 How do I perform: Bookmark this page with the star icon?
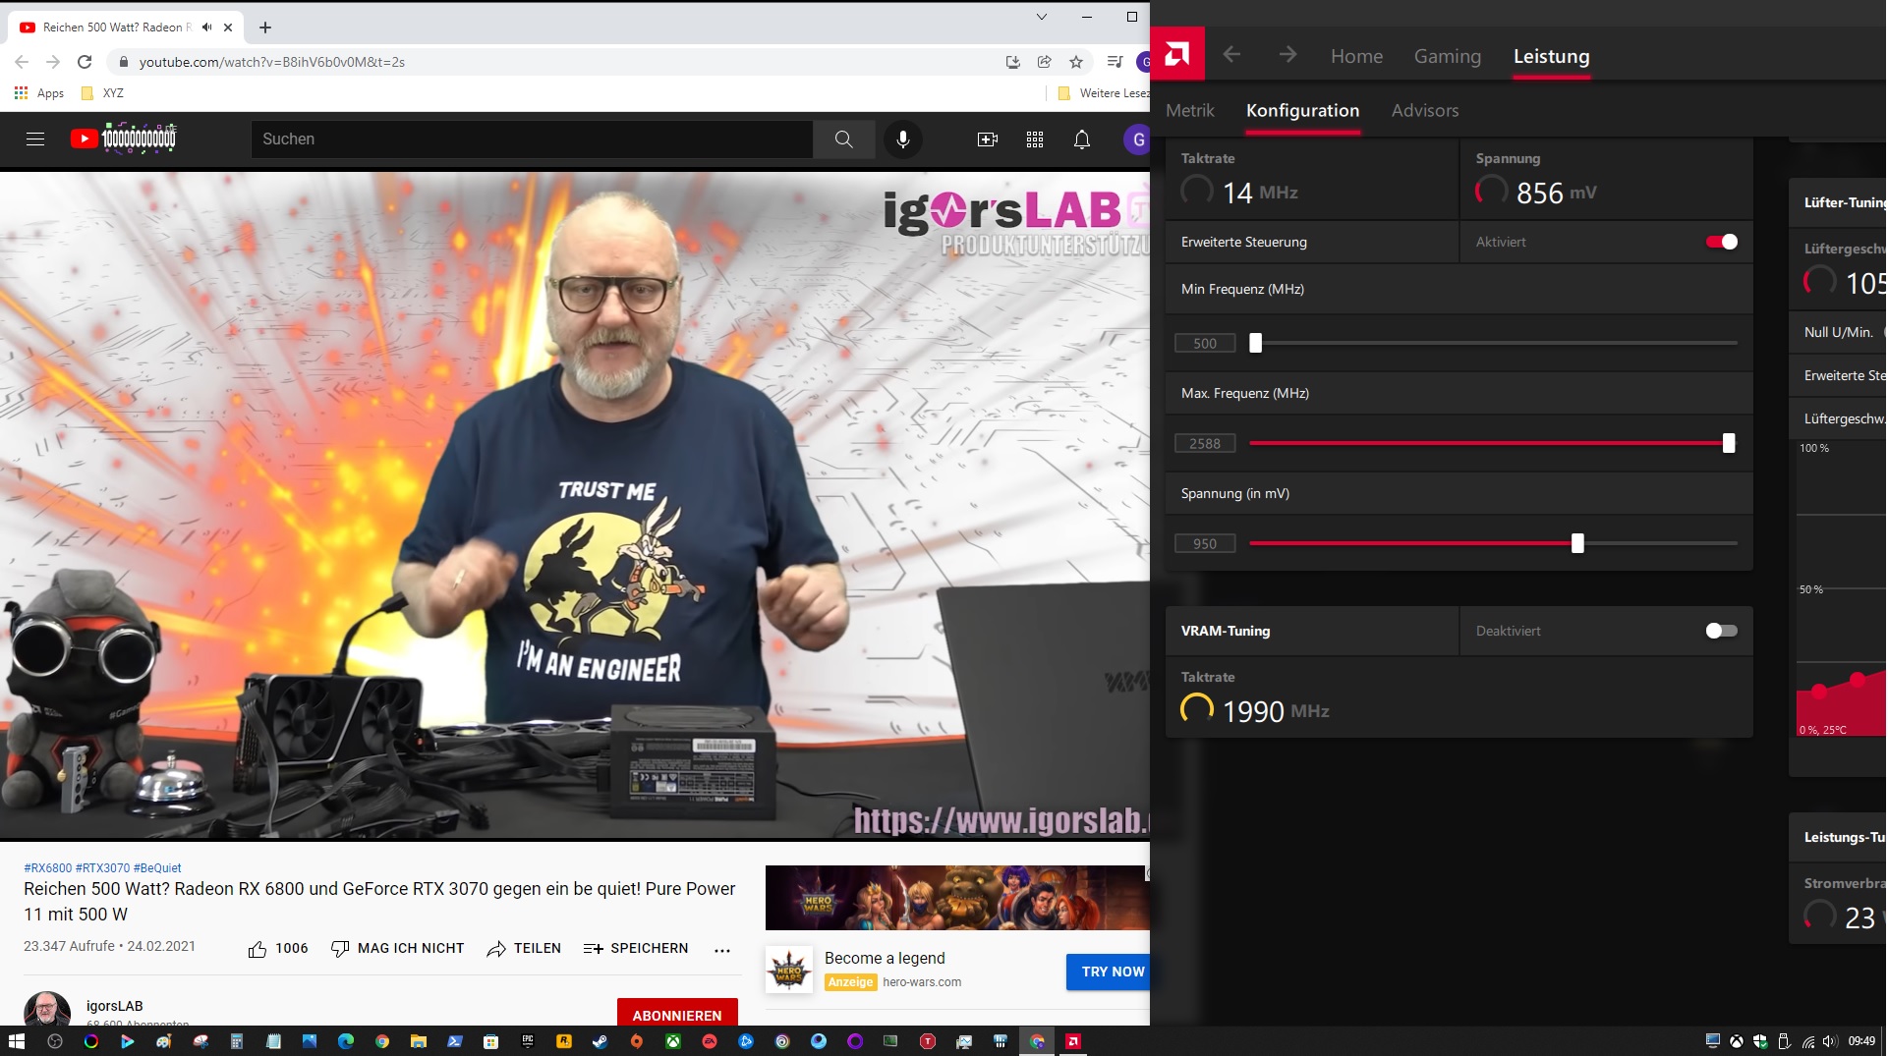[x=1075, y=62]
